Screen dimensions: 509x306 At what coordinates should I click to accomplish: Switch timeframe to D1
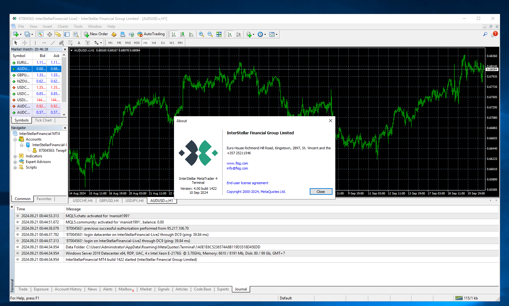163,43
